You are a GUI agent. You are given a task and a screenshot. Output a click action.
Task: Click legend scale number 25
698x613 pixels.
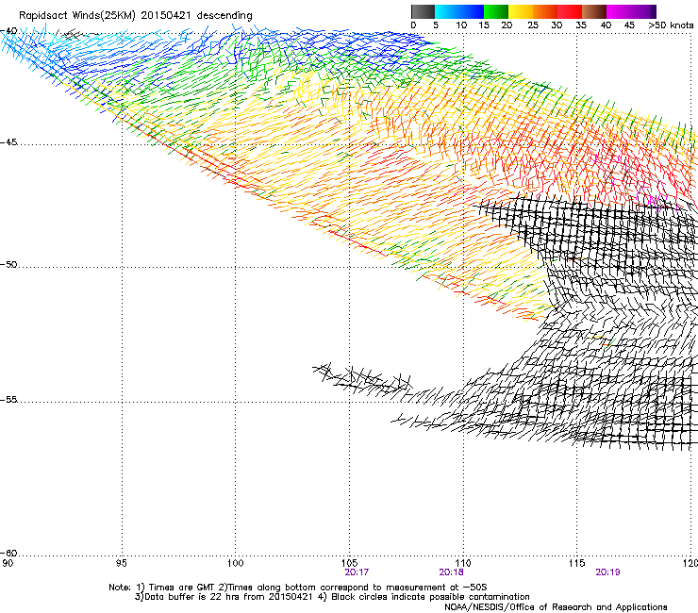tap(533, 25)
